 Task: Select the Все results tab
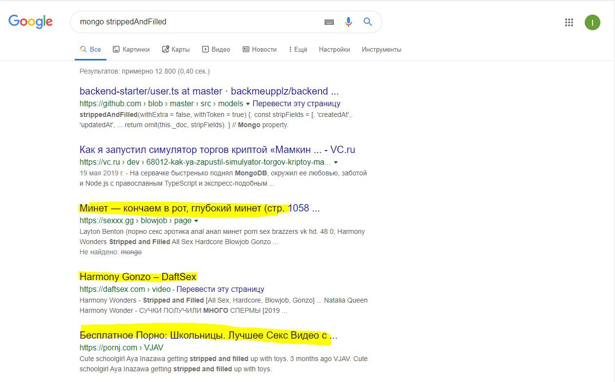point(90,49)
